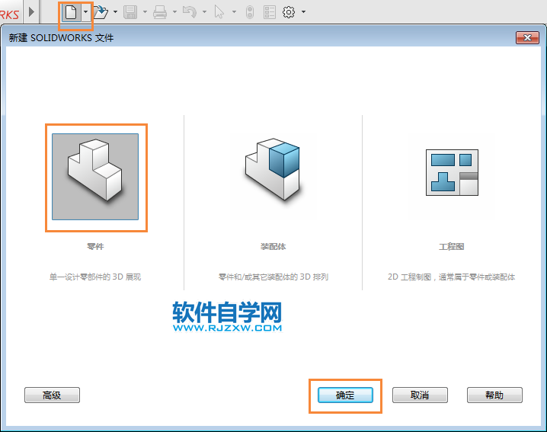Open help with the 帮助 button
Screen dimensions: 547x432
coord(494,395)
